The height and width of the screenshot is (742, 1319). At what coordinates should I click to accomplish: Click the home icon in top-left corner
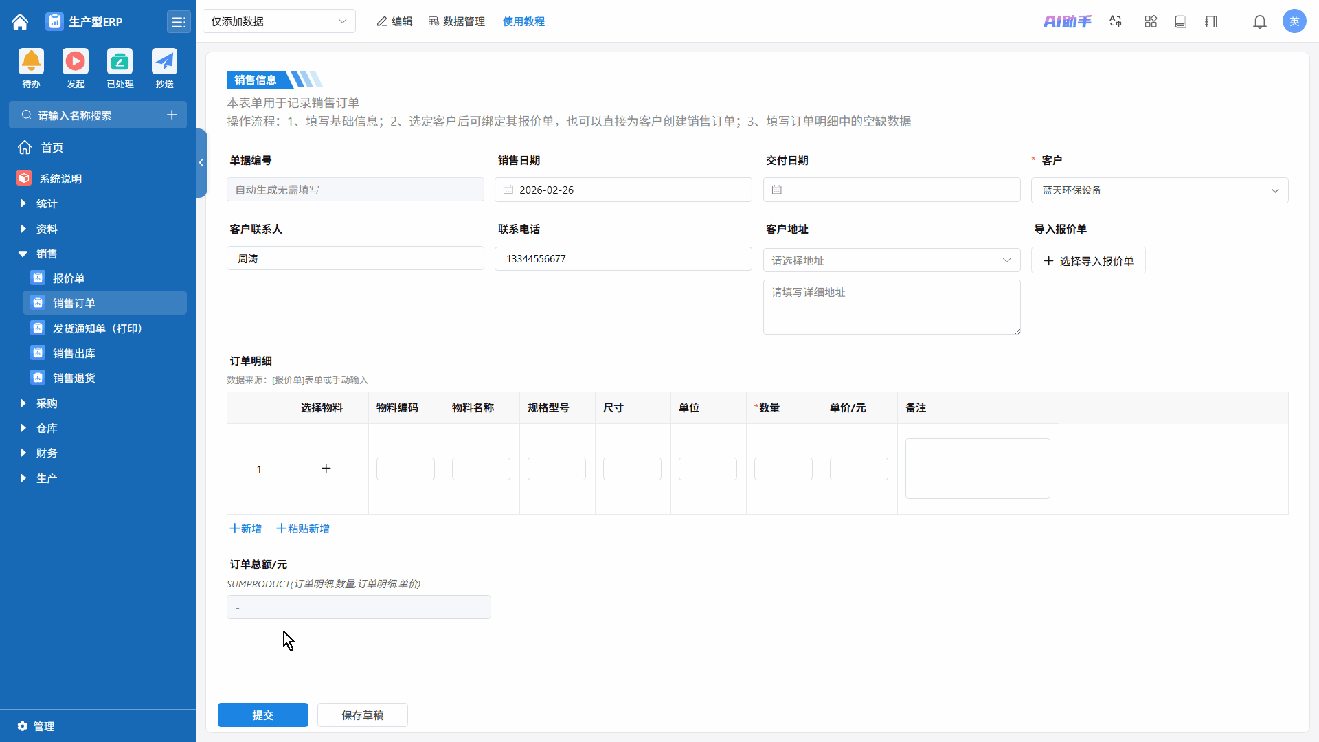click(20, 22)
